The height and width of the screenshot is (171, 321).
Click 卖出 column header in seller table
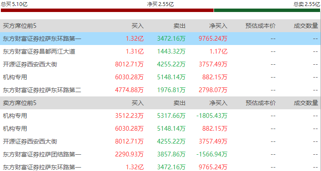click(x=179, y=103)
